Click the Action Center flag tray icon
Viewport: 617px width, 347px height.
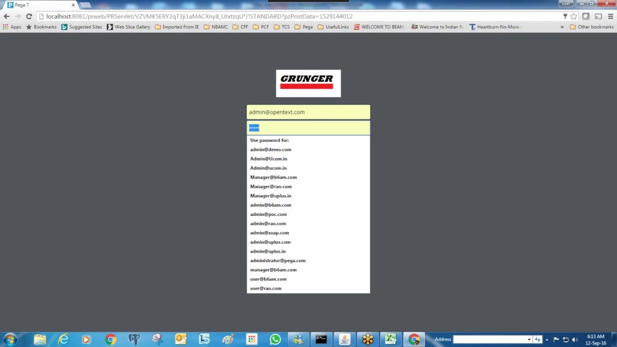coord(556,339)
